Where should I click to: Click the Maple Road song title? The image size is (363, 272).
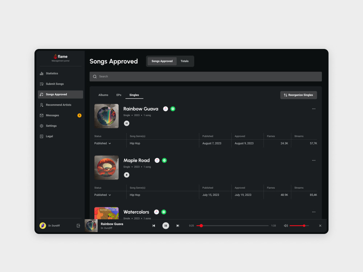point(136,160)
